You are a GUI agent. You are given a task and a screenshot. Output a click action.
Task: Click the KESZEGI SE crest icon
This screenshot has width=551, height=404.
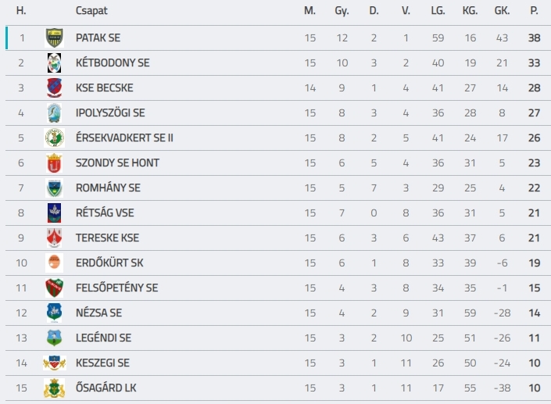[54, 363]
